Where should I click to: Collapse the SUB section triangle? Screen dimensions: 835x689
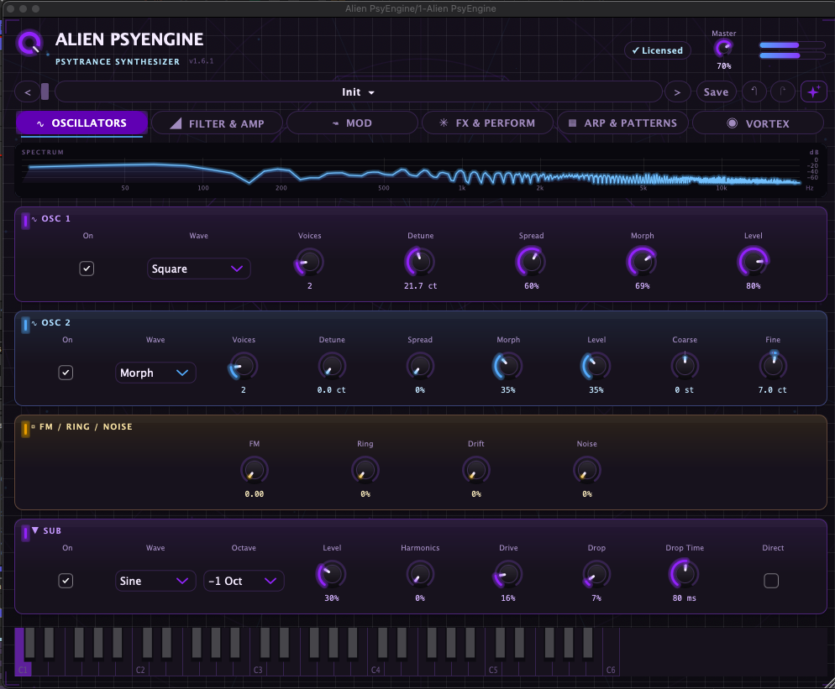click(x=35, y=530)
